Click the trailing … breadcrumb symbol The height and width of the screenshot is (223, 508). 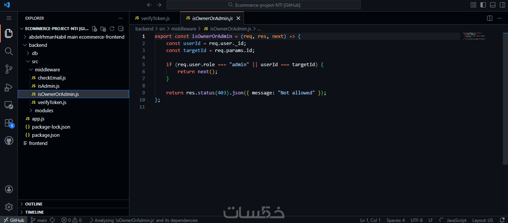tap(259, 29)
